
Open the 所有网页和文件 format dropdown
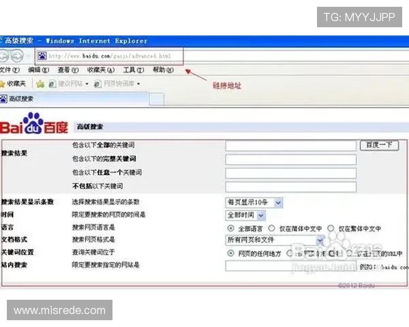275,240
